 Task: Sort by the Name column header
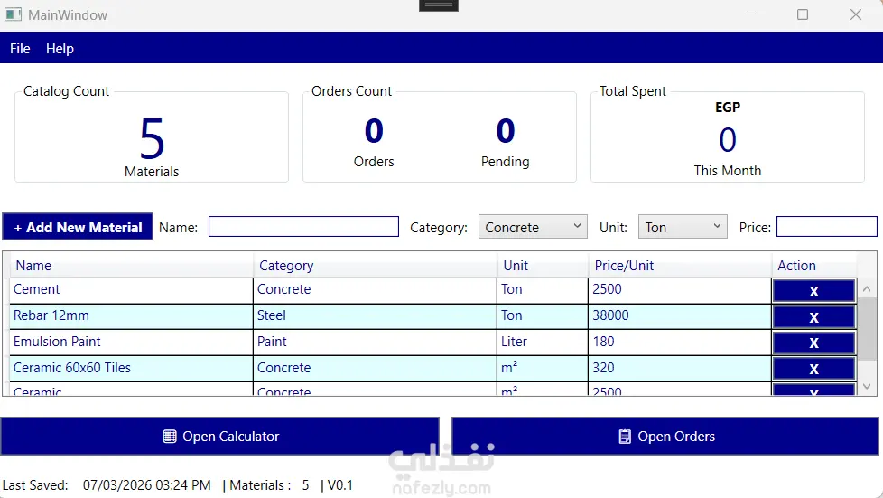coord(131,265)
